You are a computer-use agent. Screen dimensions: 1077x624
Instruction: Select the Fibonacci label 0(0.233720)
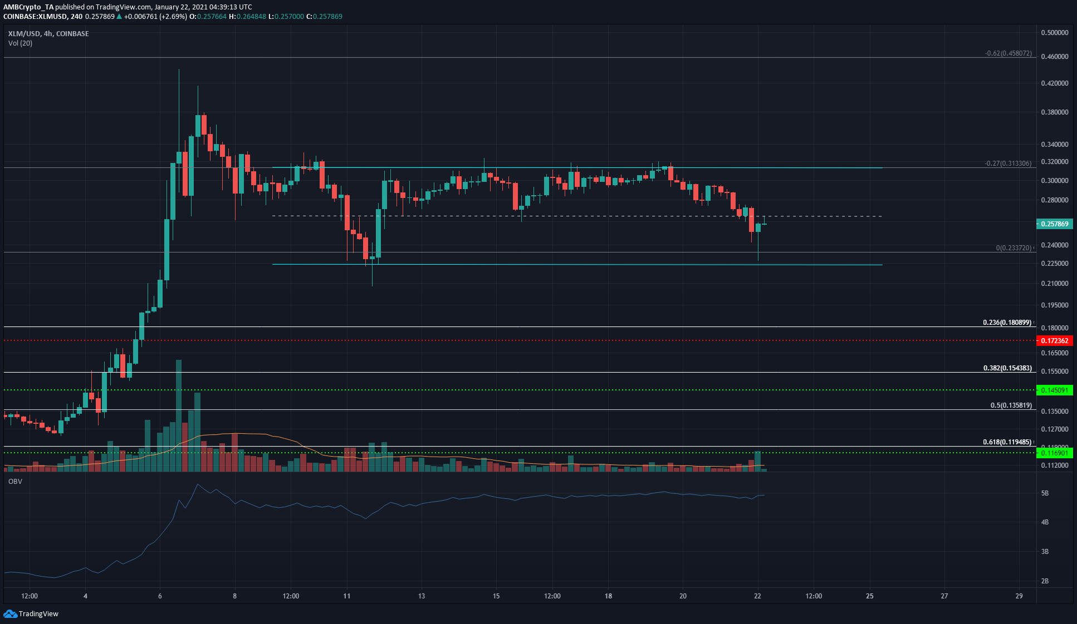point(1014,248)
